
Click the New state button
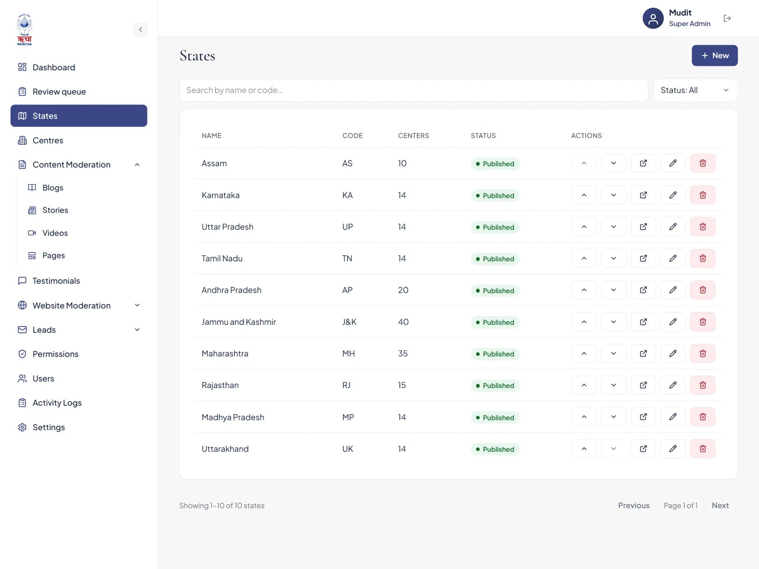[x=714, y=55]
